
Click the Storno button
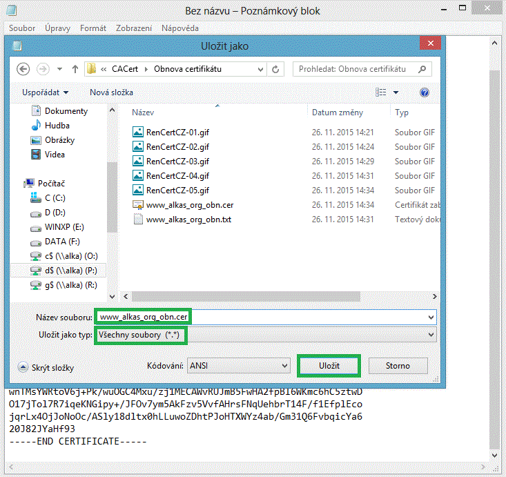coord(398,366)
